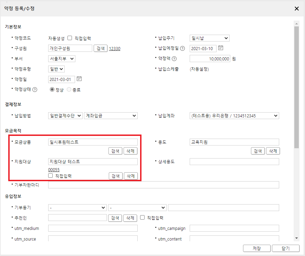Select the 정상 status radio button
The width and height of the screenshot is (305, 256).
click(52, 90)
